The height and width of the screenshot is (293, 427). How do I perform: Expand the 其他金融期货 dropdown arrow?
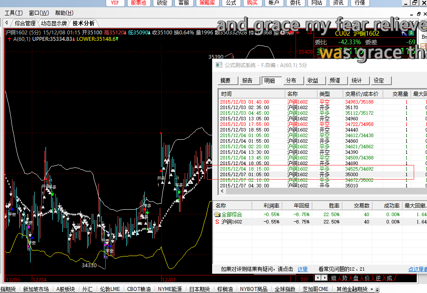[x=372, y=290]
